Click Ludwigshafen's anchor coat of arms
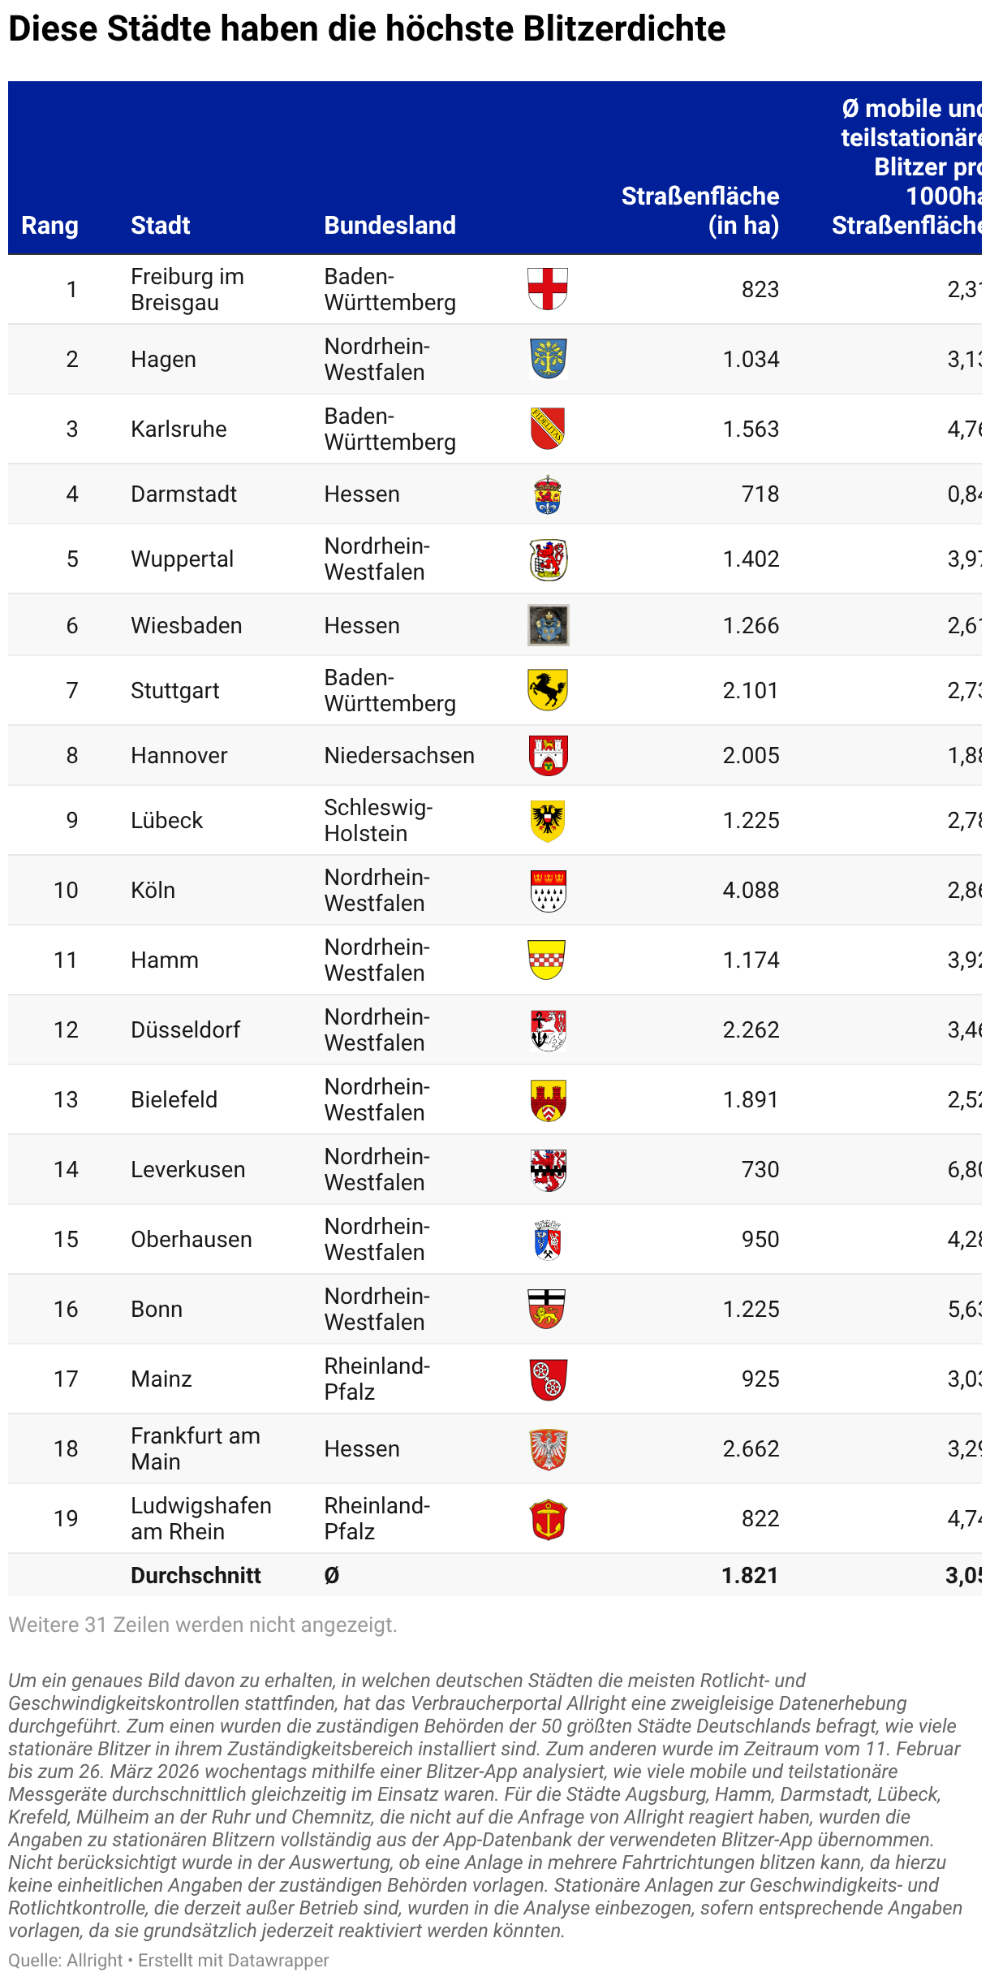Image resolution: width=990 pixels, height=1981 pixels. point(548,1519)
